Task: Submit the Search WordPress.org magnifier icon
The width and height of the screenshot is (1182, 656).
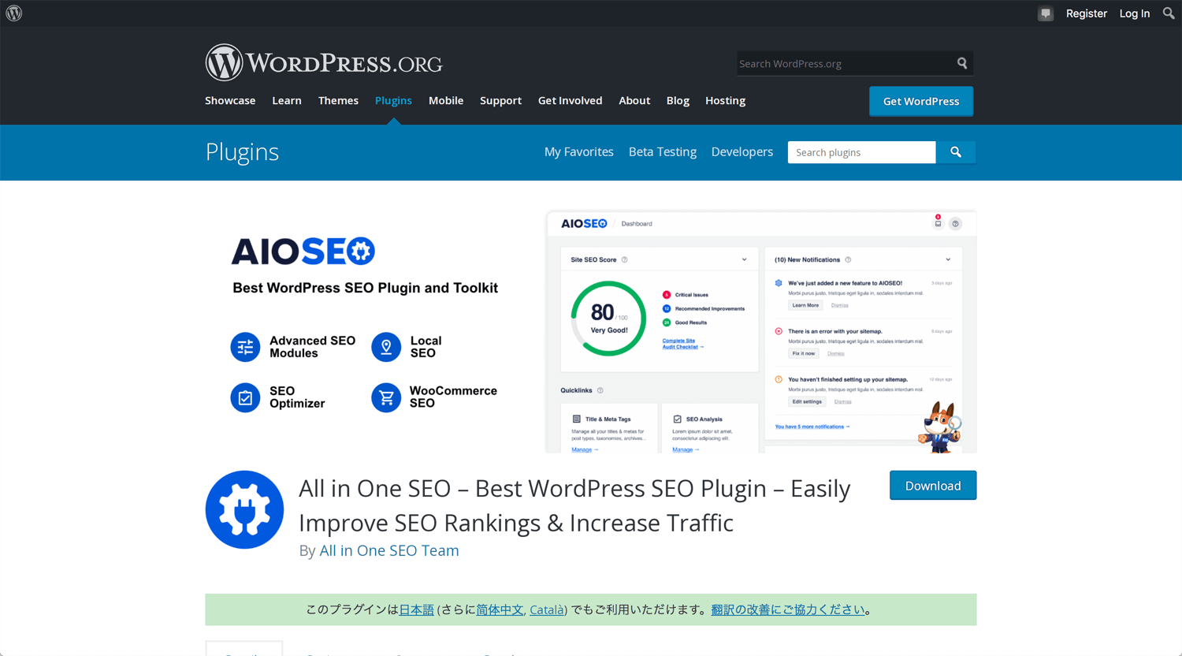Action: (962, 63)
